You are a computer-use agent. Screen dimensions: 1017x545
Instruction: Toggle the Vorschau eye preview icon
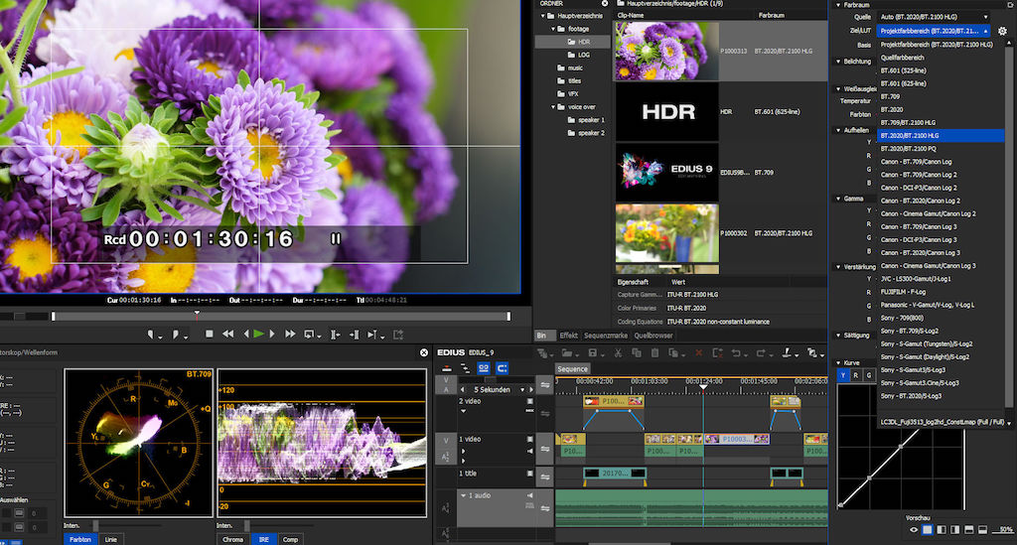[x=914, y=530]
